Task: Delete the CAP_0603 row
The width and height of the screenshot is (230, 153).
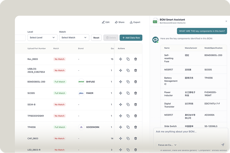Action: click(135, 138)
